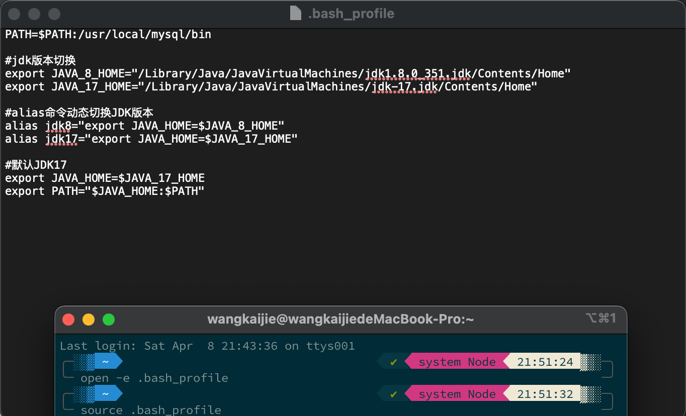
Task: Click the command source .bash_profile
Action: click(151, 410)
